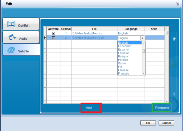Move subtitle up with the up arrow
Screen dimensions: 183x131
coord(174,39)
